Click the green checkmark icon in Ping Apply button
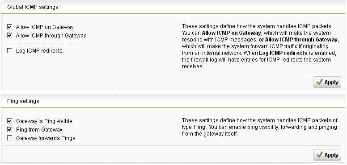Image resolution: width=347 pixels, height=165 pixels. (x=320, y=155)
